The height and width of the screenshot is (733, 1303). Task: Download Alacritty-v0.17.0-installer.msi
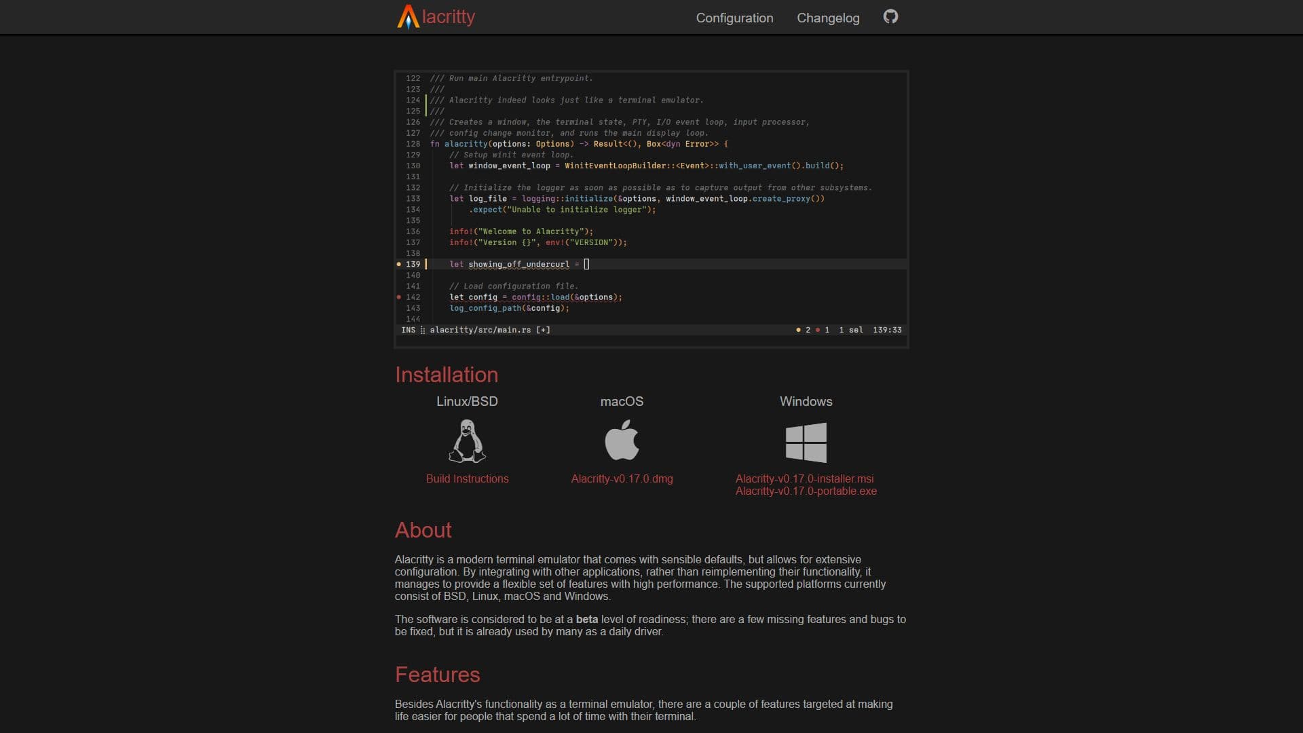tap(804, 478)
